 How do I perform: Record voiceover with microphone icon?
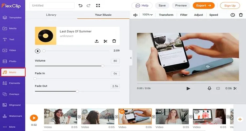pos(209,88)
